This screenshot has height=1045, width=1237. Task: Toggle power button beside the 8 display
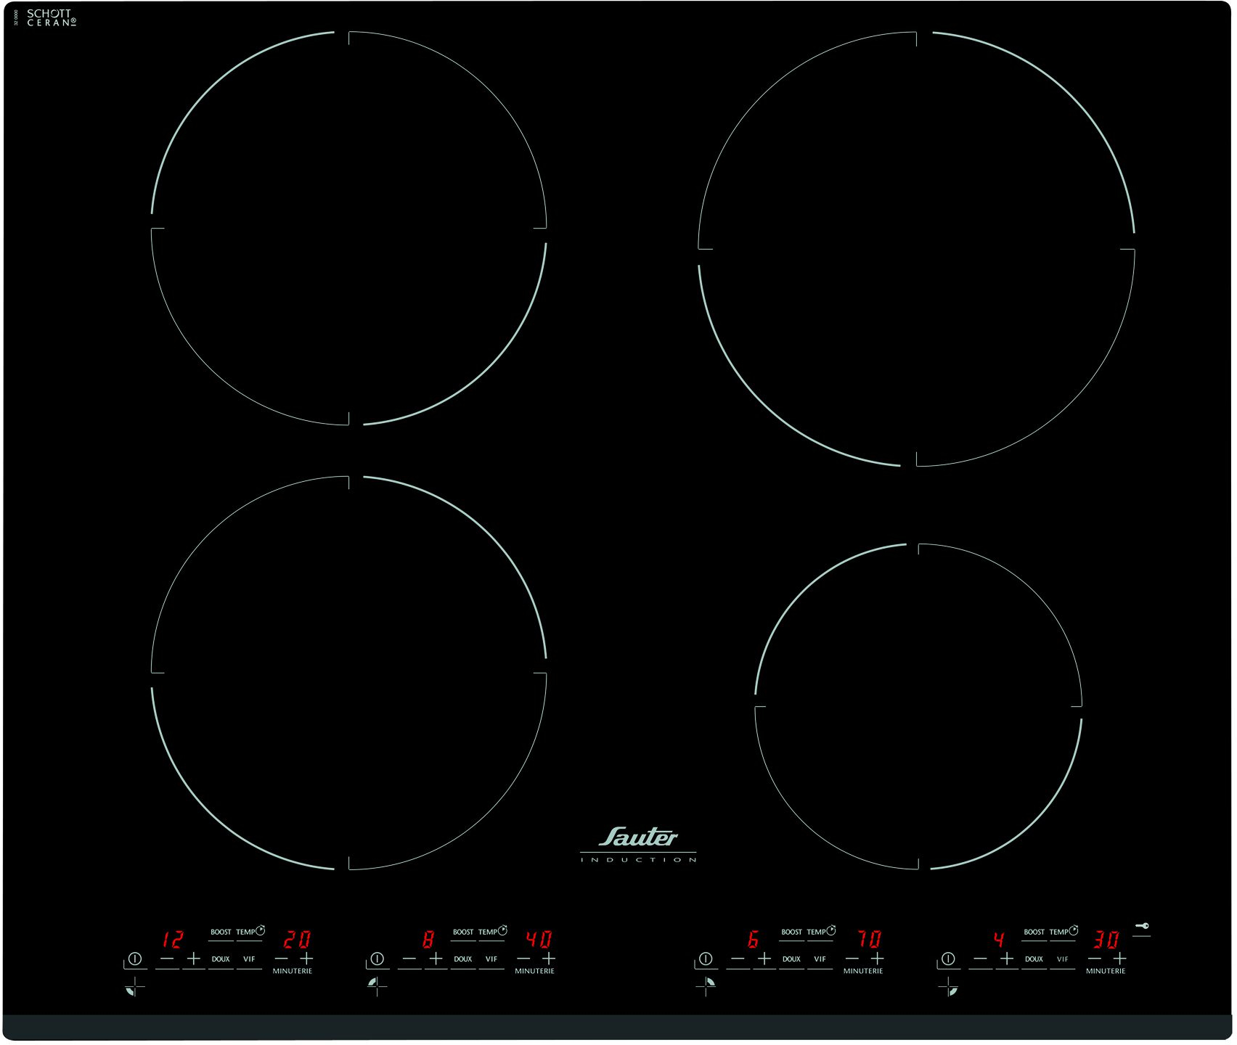click(x=377, y=959)
